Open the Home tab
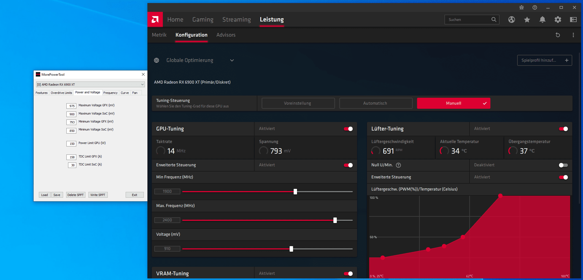The height and width of the screenshot is (280, 583). [175, 20]
